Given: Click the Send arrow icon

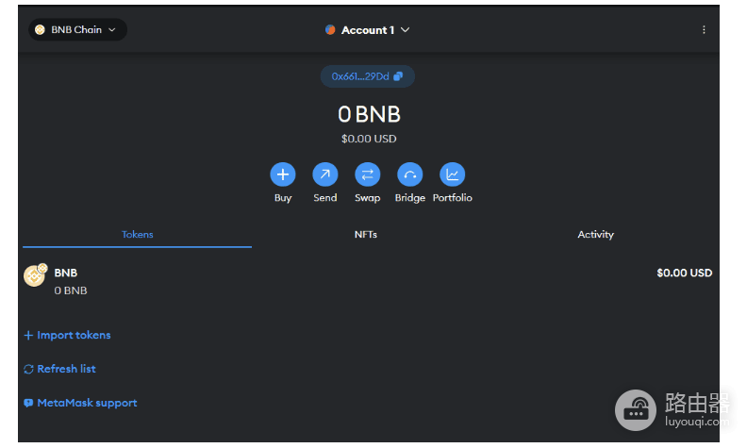Looking at the screenshot, I should (325, 174).
